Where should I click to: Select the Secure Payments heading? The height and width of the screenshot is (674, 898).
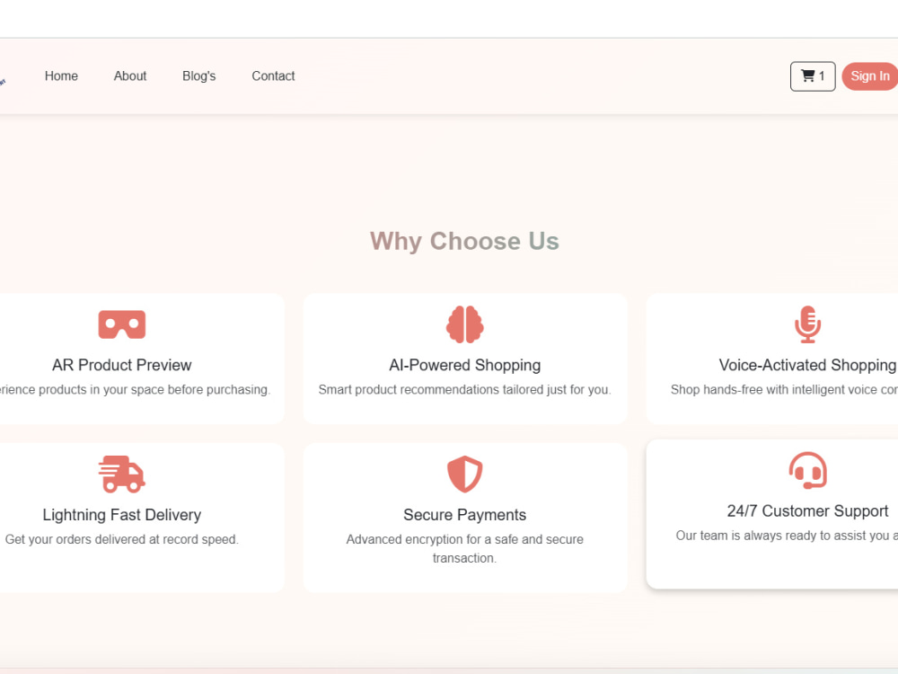[465, 515]
